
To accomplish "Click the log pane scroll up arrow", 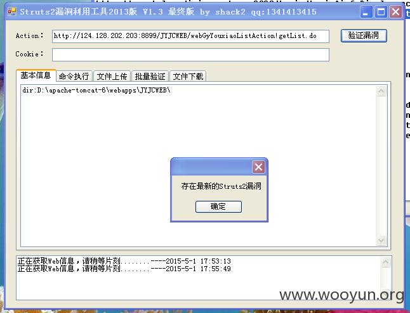I will 385,262.
